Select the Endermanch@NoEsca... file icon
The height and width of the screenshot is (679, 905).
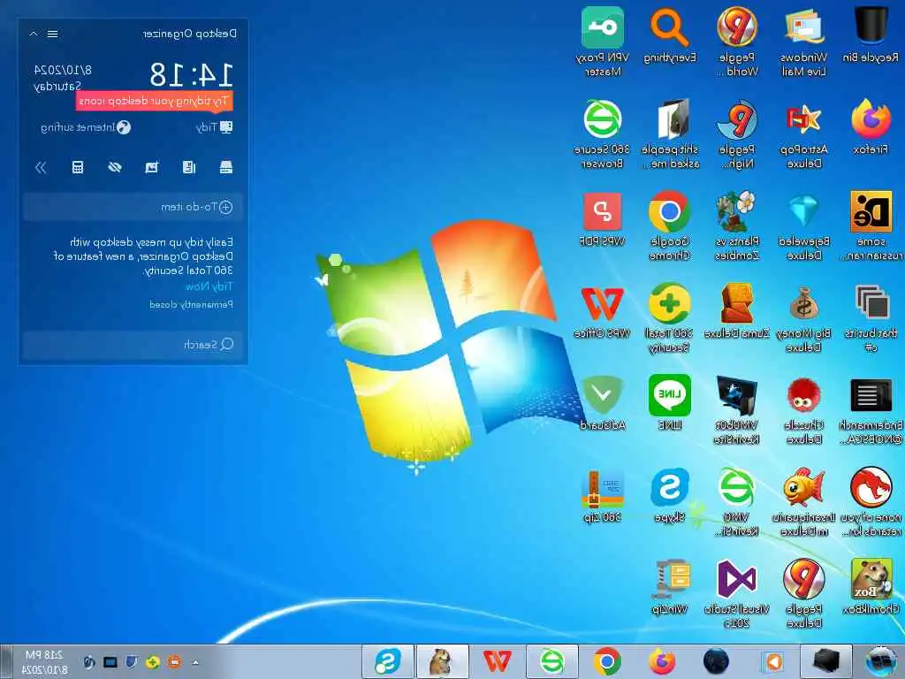click(871, 411)
